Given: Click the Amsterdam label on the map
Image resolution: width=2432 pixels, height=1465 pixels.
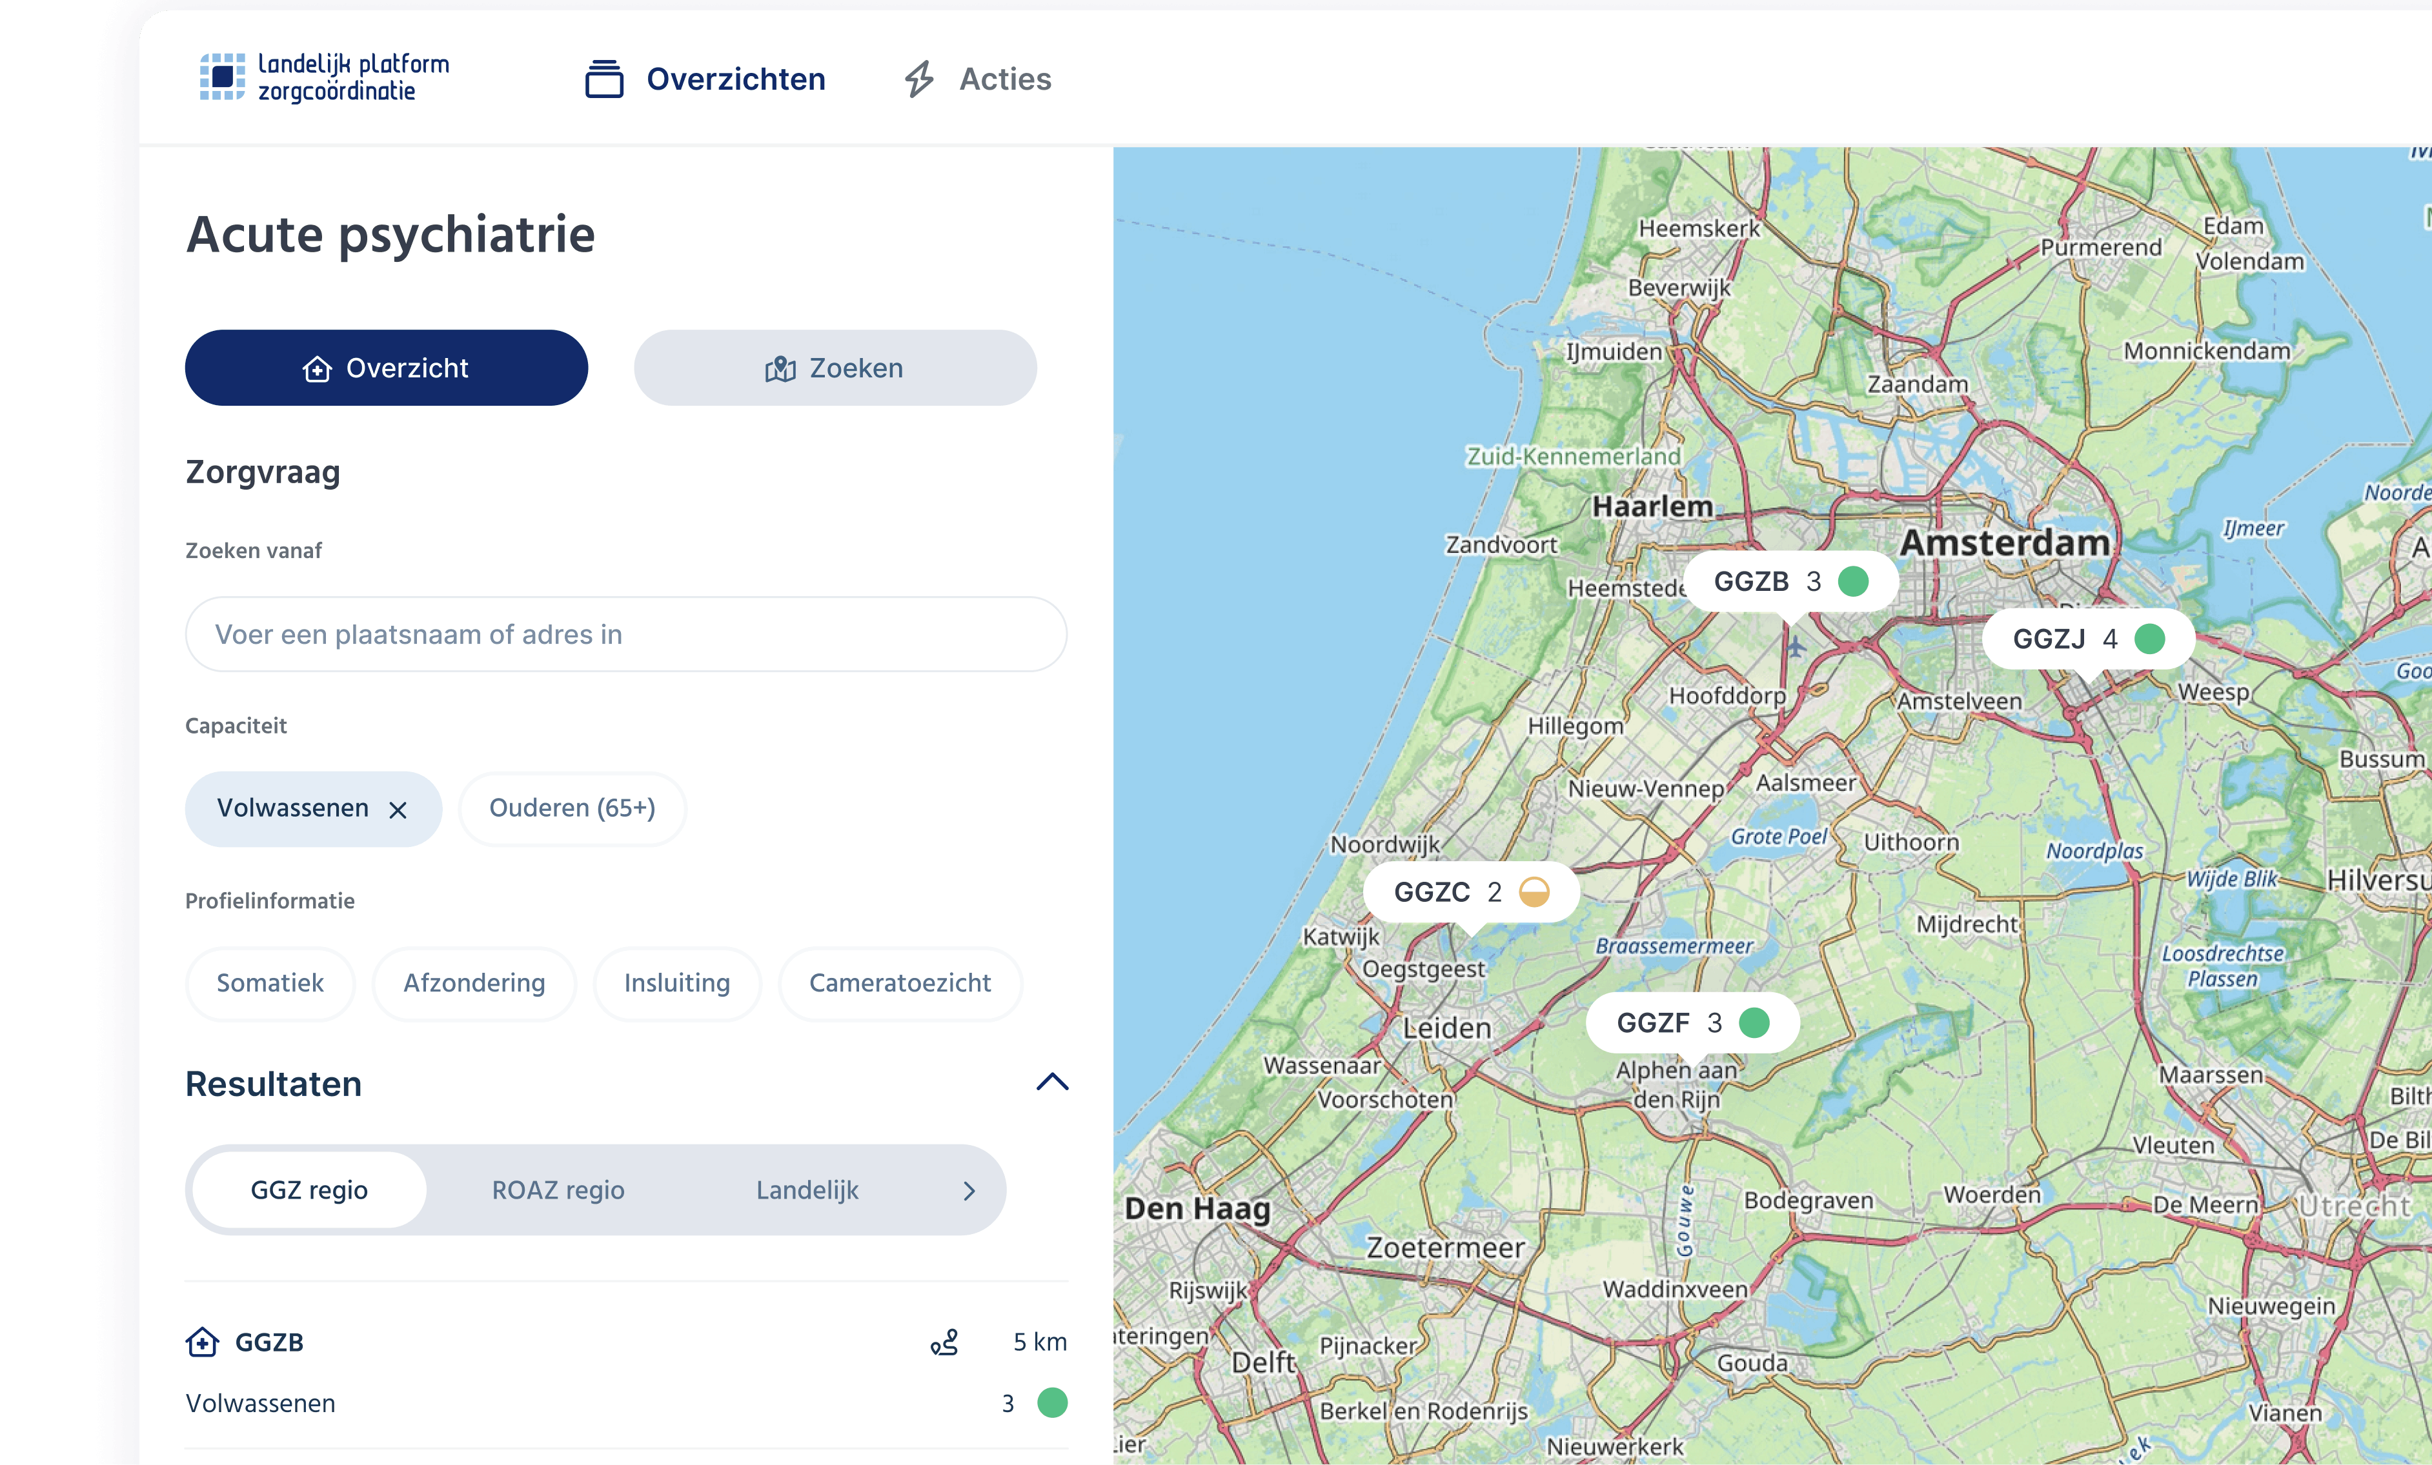Looking at the screenshot, I should click(x=2005, y=543).
